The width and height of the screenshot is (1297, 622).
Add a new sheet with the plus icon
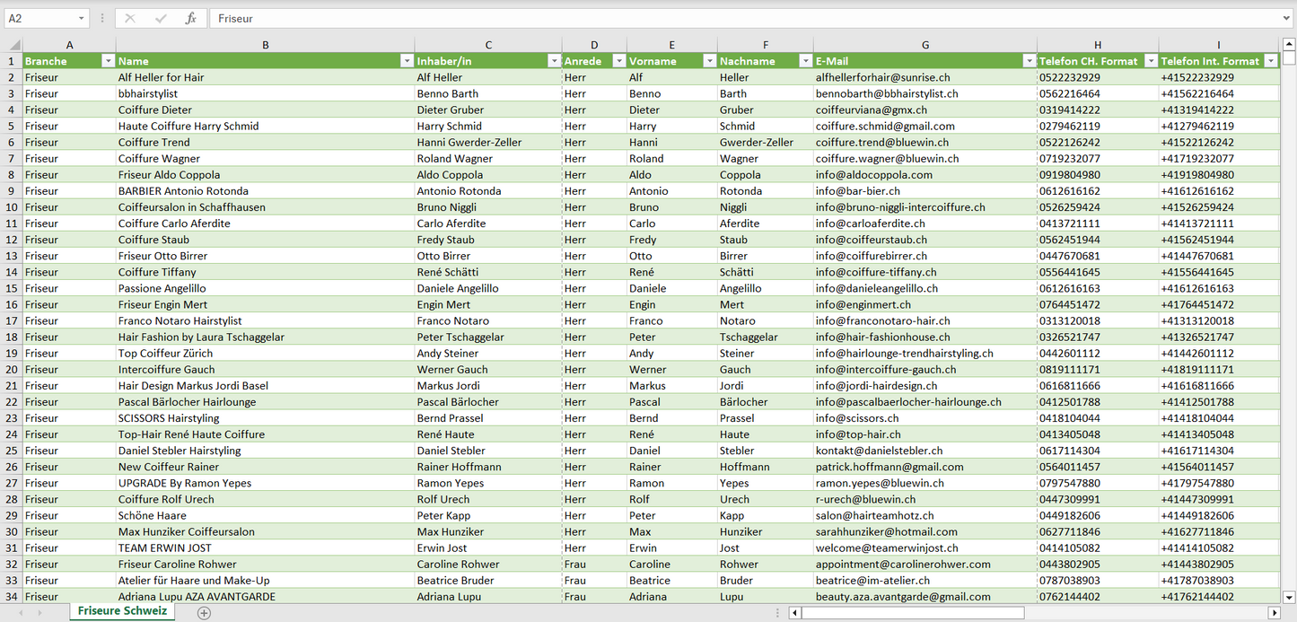tap(204, 613)
